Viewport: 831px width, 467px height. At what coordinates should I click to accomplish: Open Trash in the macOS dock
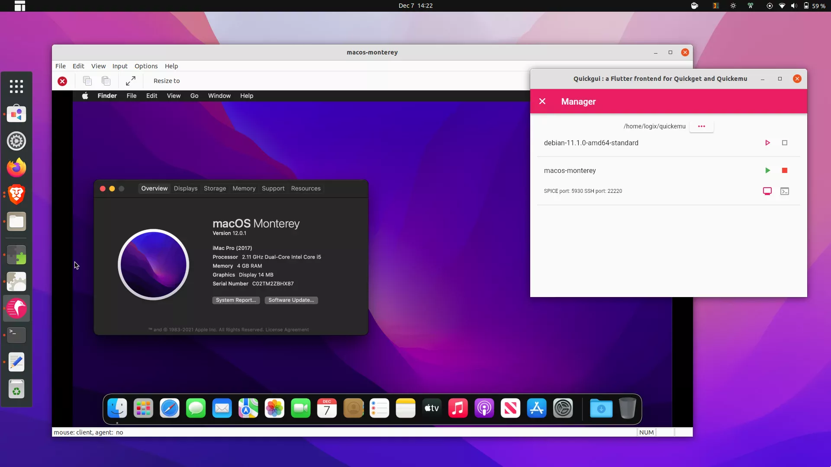(627, 408)
